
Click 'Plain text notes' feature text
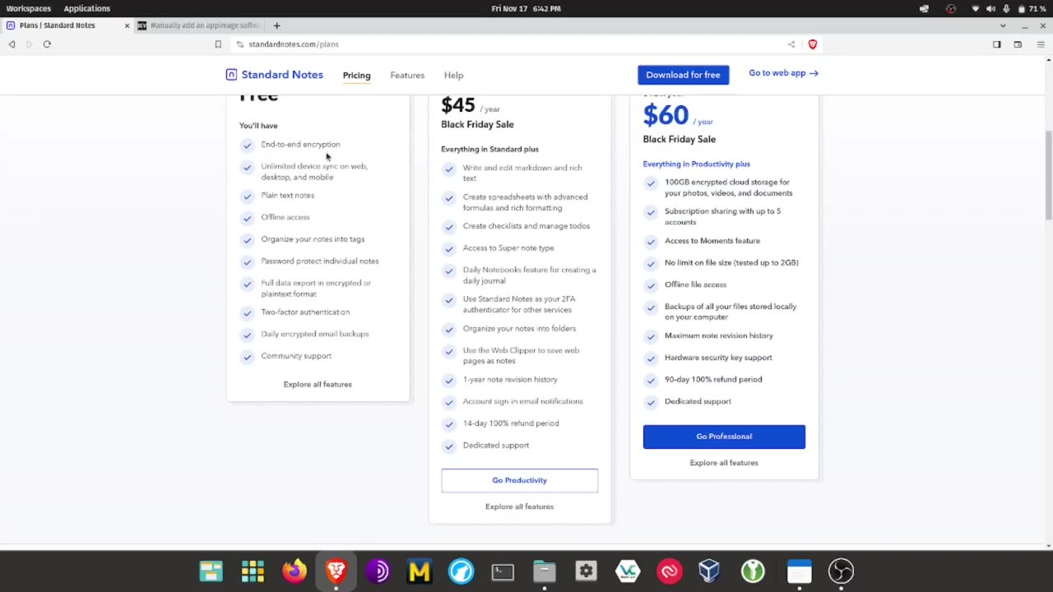point(287,196)
